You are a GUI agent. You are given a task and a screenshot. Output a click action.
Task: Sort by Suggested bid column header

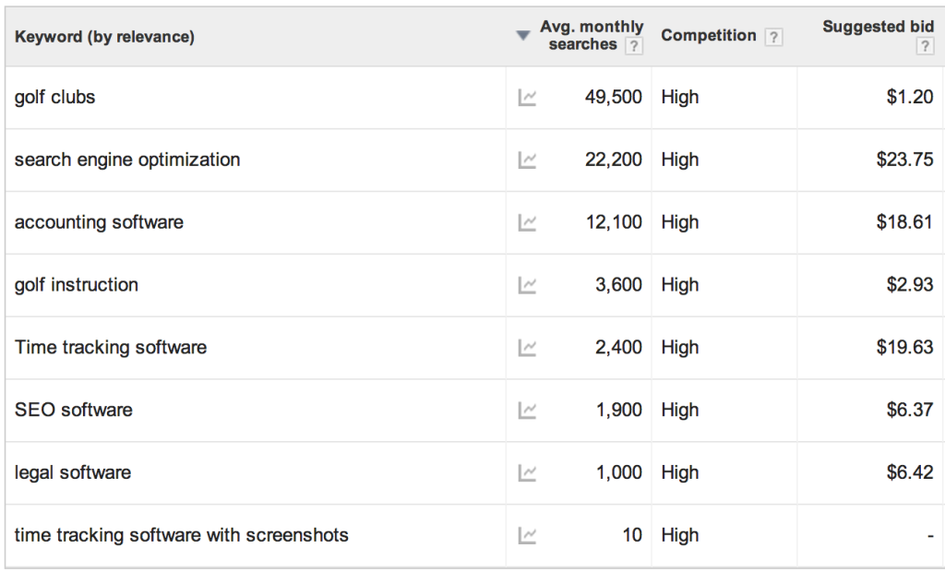pyautogui.click(x=878, y=27)
